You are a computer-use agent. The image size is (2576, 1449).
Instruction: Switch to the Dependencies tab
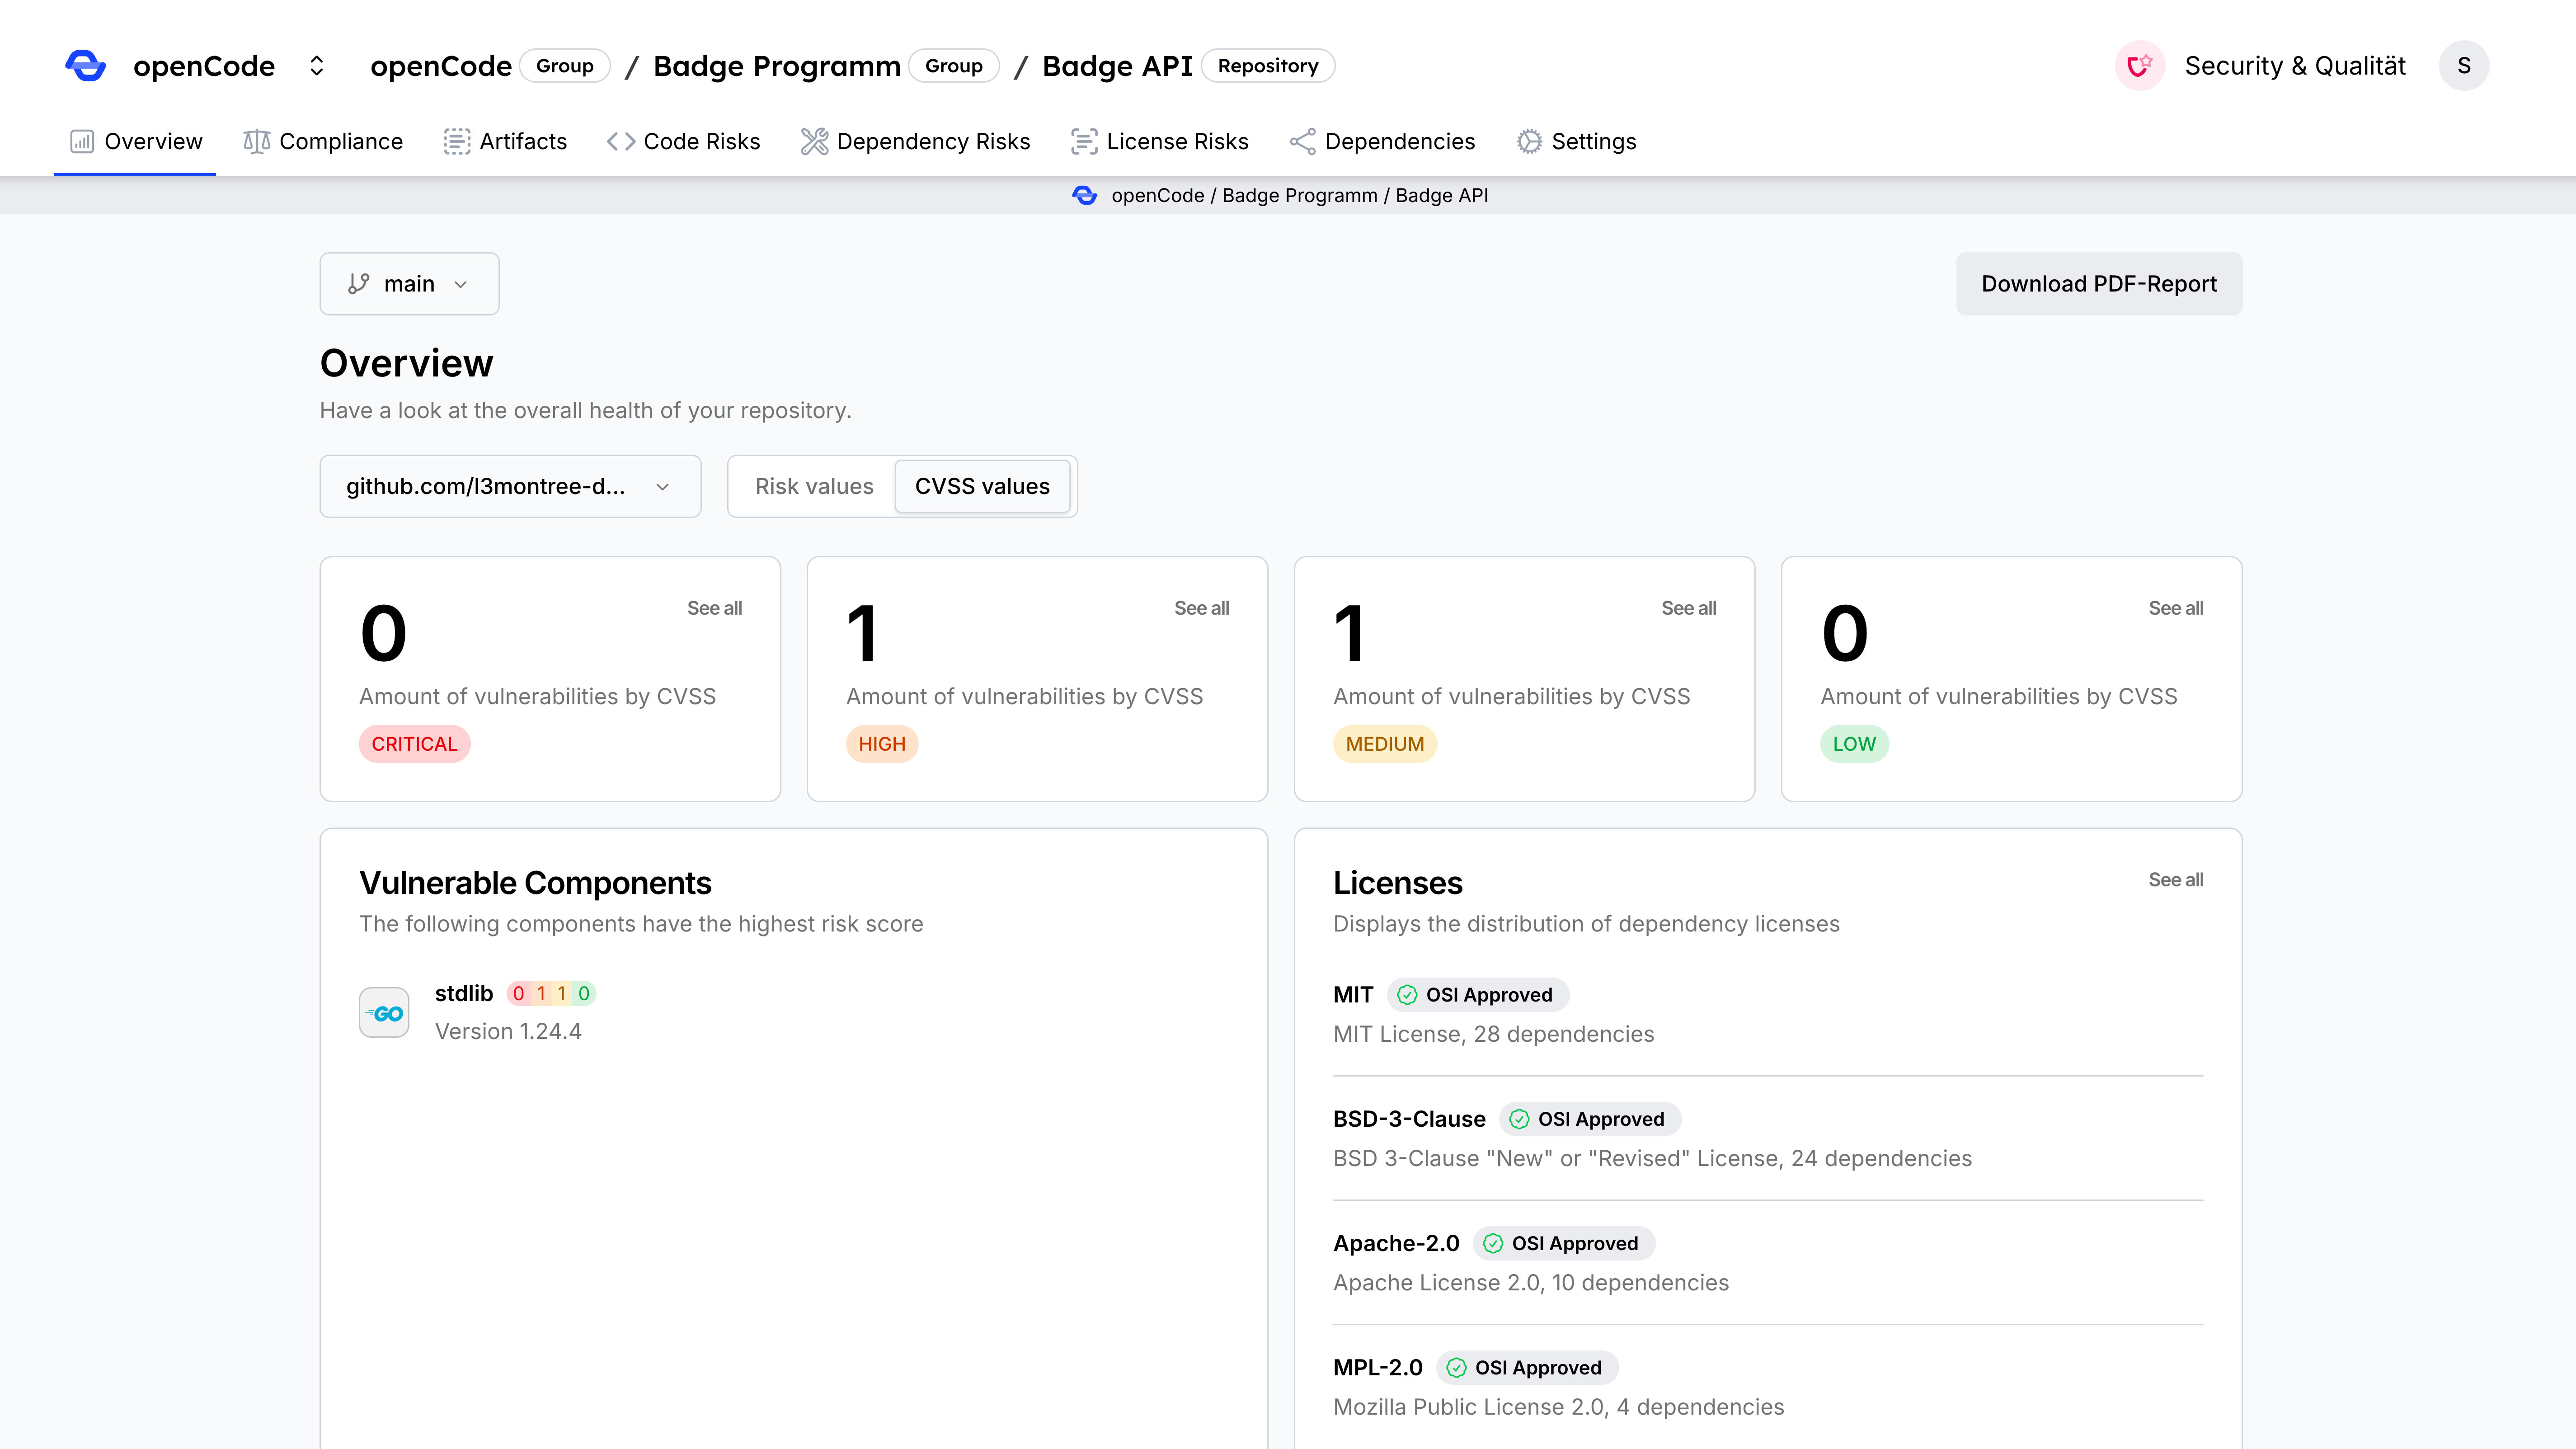(x=1382, y=142)
